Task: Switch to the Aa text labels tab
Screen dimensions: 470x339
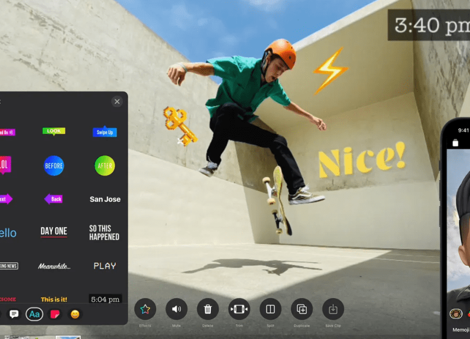Action: pyautogui.click(x=34, y=314)
